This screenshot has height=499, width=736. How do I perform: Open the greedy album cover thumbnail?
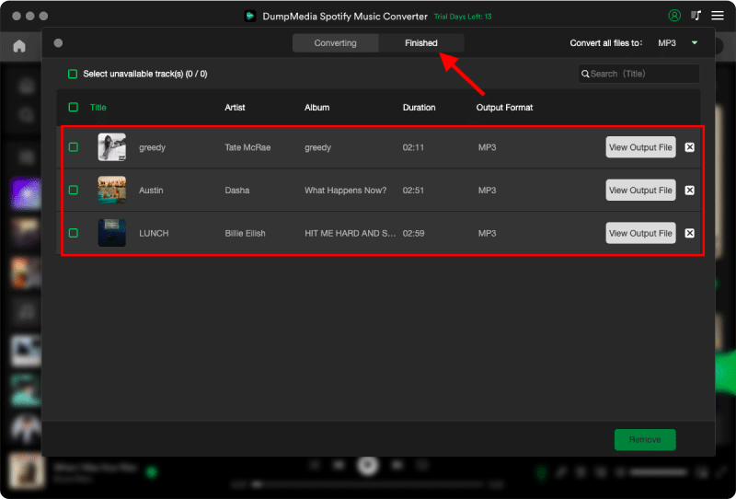111,147
